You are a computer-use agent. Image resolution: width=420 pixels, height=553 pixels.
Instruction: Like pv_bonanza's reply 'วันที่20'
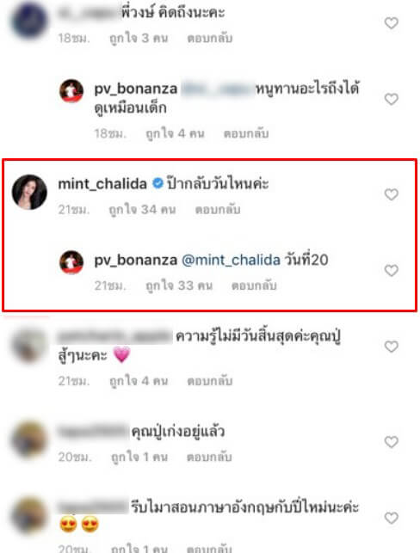391,271
